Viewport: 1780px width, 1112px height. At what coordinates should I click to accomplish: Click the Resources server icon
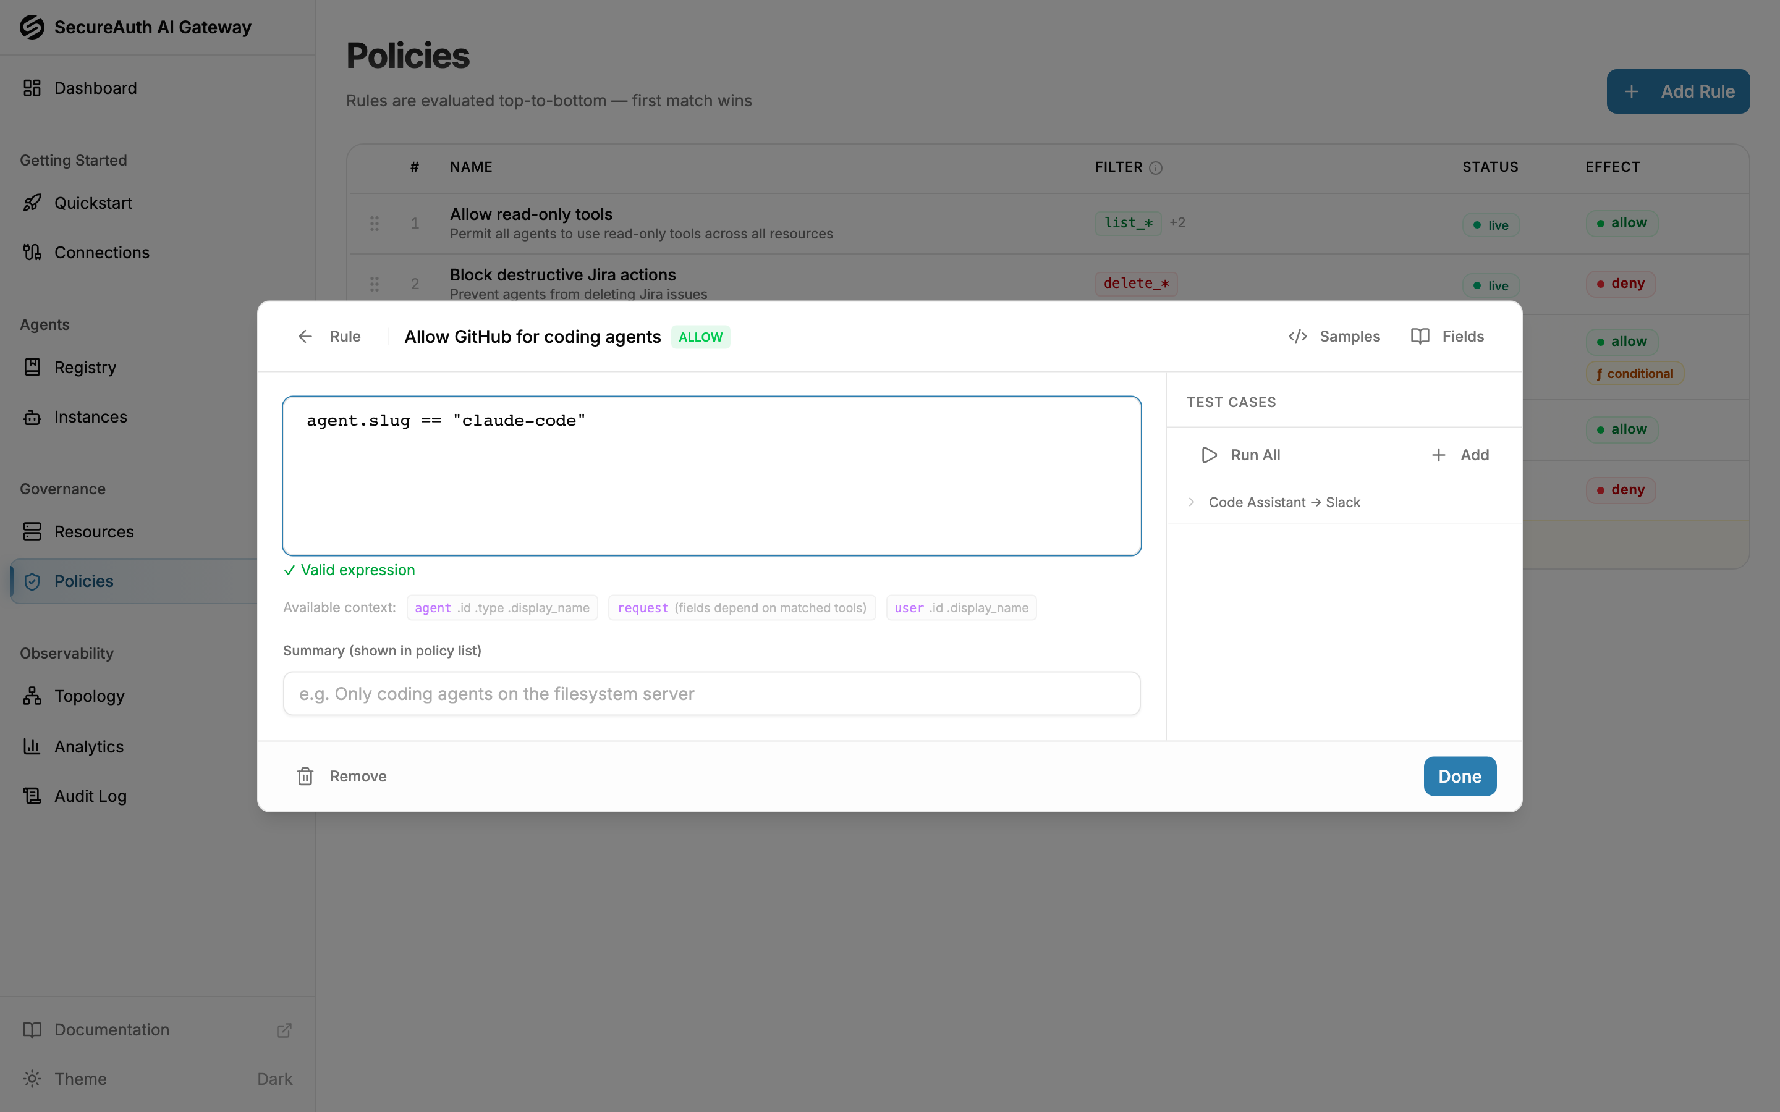(32, 532)
